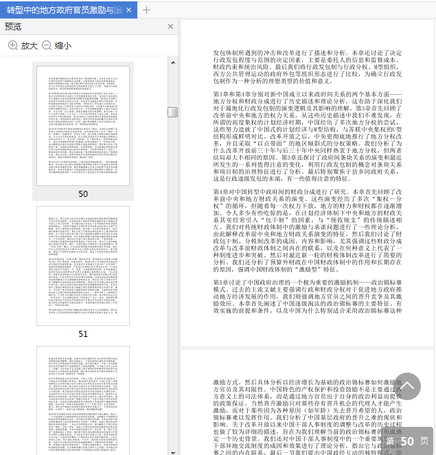
Task: Click the paragraph beginning 第4章对中国转型
Action: 308,231
